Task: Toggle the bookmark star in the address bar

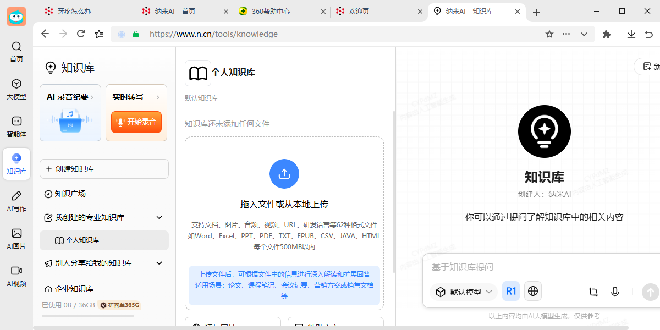Action: [x=548, y=34]
